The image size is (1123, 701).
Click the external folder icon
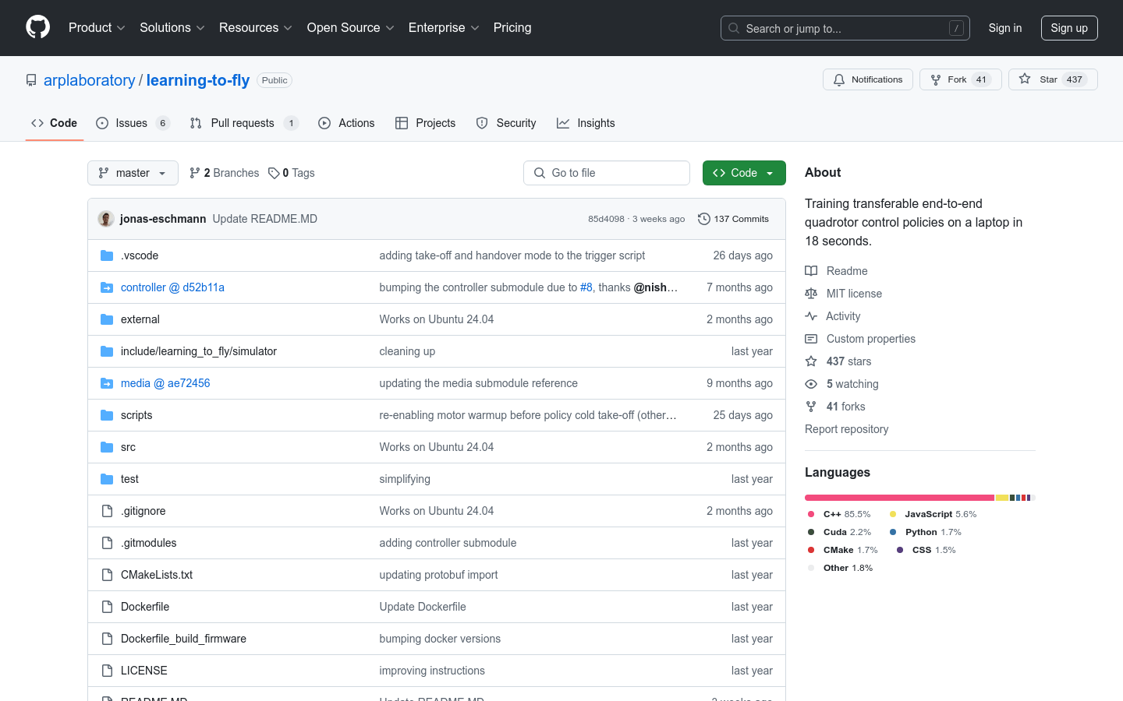(x=107, y=319)
